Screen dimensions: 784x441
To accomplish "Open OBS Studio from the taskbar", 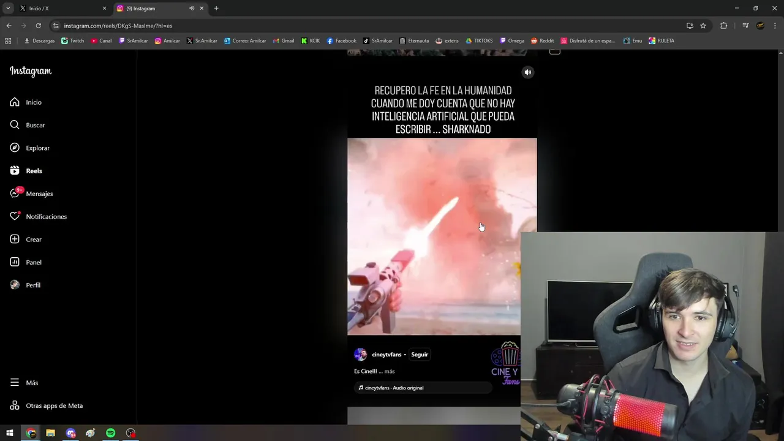I will coord(130,433).
